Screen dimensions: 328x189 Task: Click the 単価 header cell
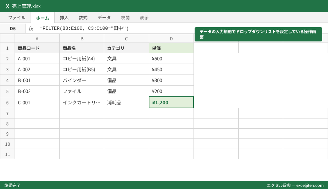tap(171, 48)
